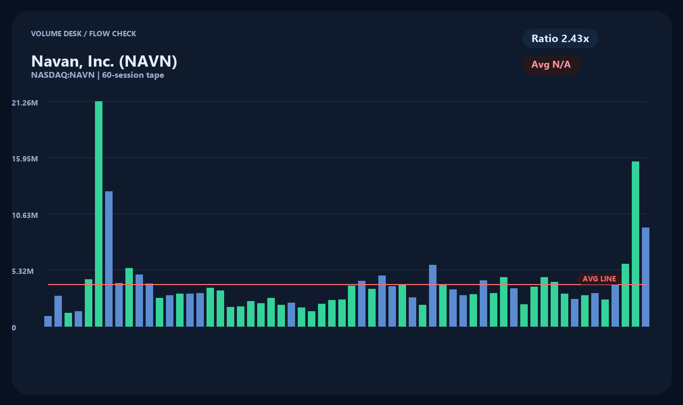The image size is (683, 405).
Task: Click the Avg N/A badge
Action: pyautogui.click(x=551, y=65)
